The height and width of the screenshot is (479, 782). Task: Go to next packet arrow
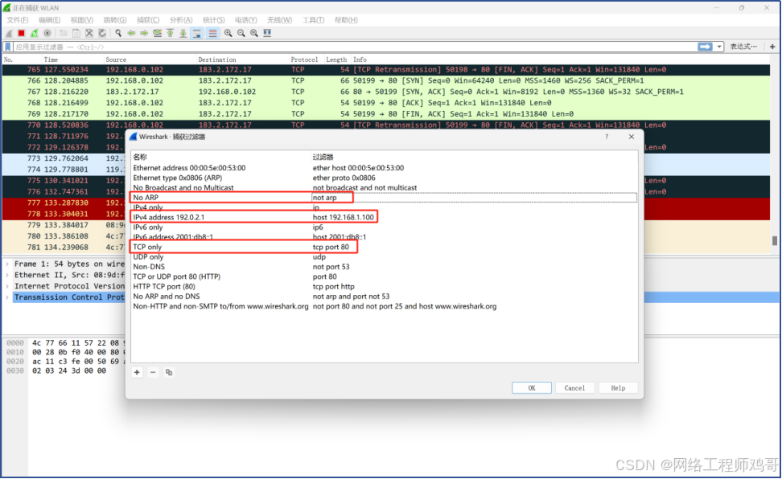pos(144,34)
